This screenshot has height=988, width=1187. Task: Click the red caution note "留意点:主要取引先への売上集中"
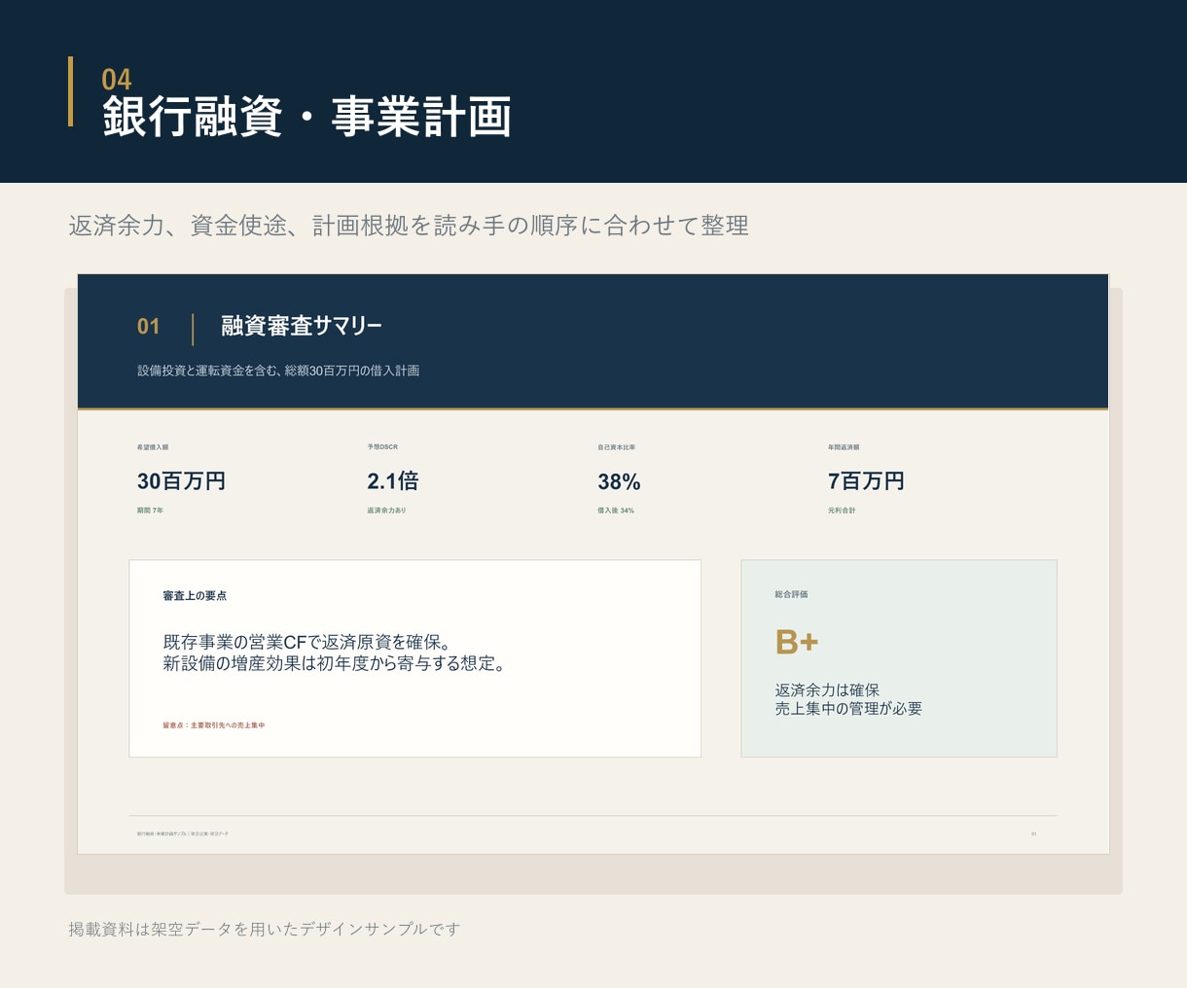coord(214,725)
